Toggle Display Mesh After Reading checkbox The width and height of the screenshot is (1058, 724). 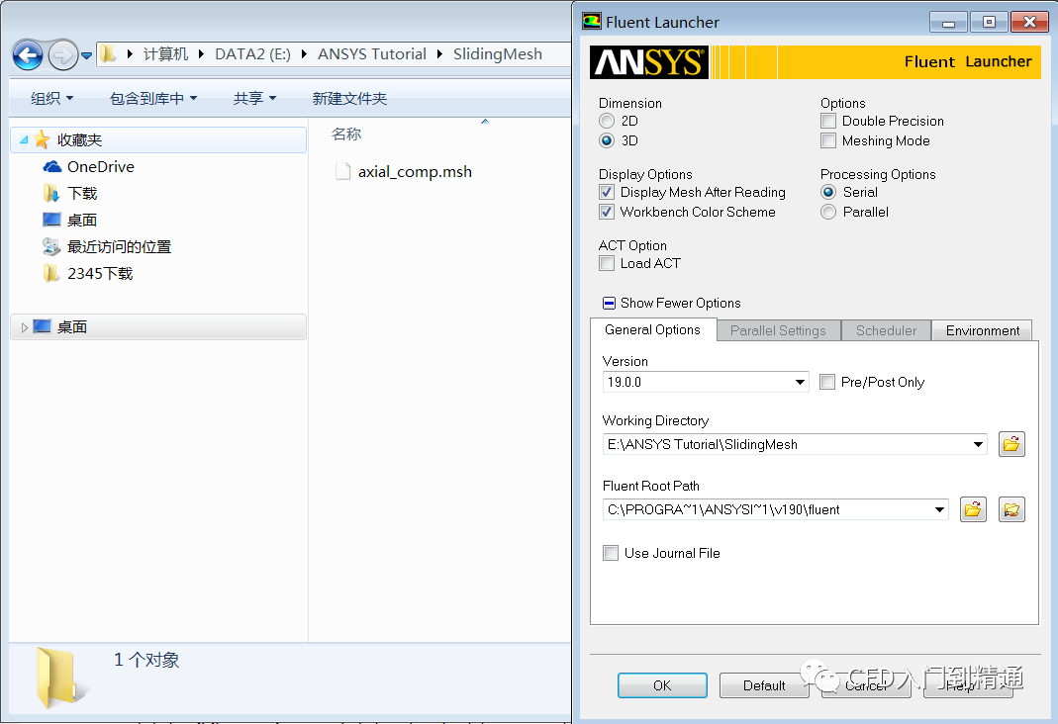pyautogui.click(x=607, y=192)
